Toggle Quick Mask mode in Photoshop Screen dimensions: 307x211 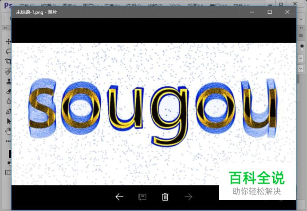point(8,172)
